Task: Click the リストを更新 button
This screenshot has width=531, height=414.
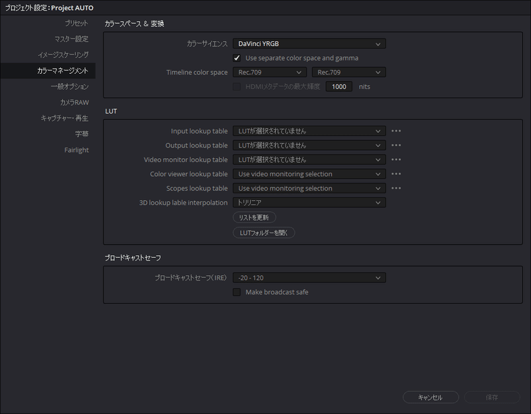Action: [254, 217]
